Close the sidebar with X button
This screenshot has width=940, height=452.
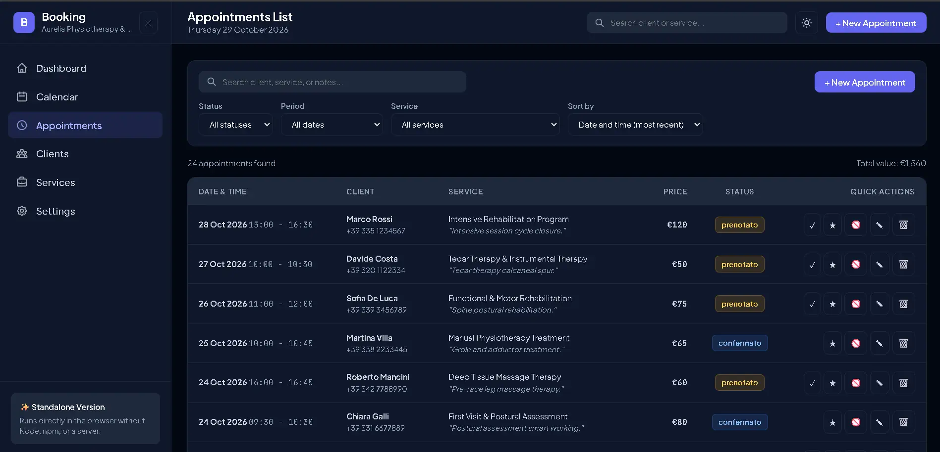(148, 23)
